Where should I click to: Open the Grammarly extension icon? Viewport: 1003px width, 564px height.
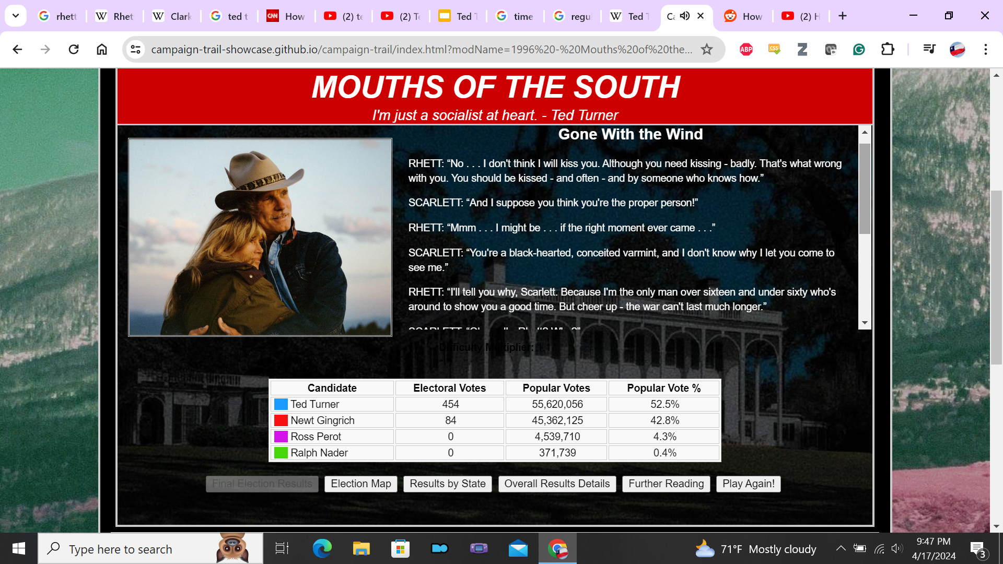(x=859, y=50)
